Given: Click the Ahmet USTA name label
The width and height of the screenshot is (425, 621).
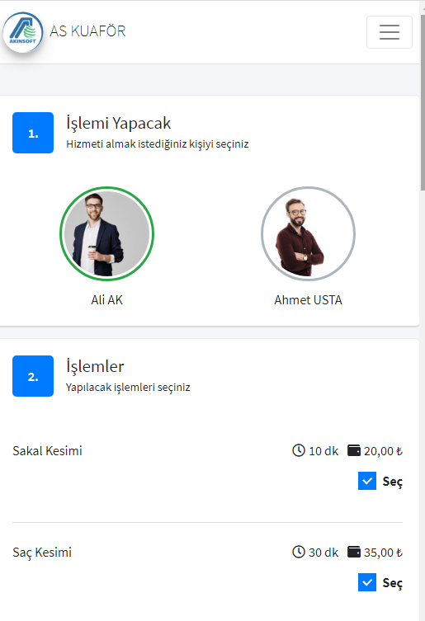Looking at the screenshot, I should (x=308, y=300).
